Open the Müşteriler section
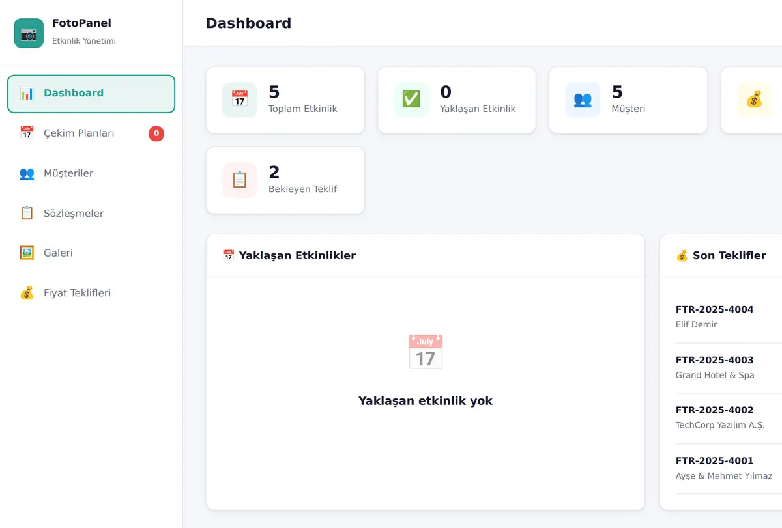Viewport: 782px width, 528px height. [91, 173]
